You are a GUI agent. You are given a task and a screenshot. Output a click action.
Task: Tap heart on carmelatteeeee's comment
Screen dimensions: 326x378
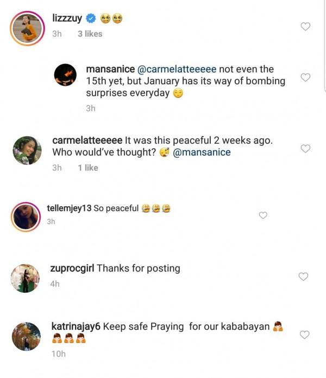[x=305, y=149]
